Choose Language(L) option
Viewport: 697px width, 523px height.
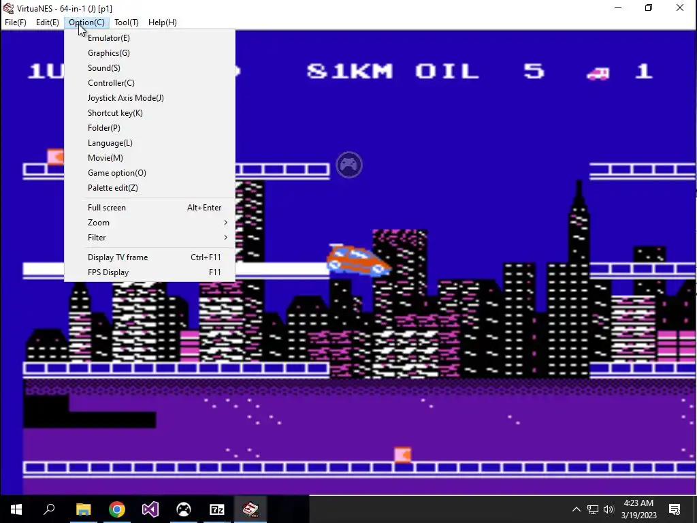click(150, 143)
